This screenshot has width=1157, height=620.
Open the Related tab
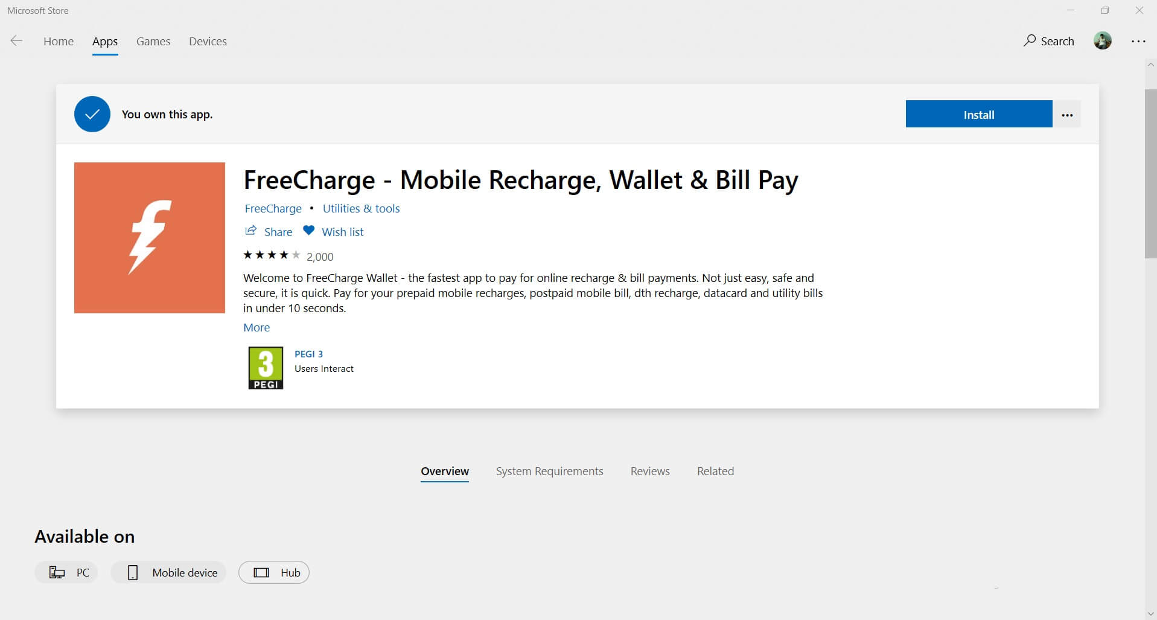715,471
